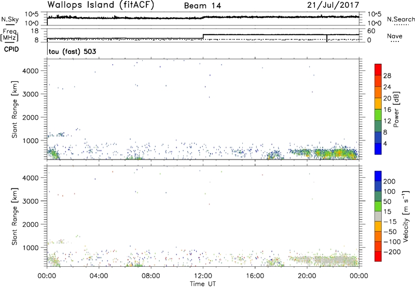Viewport: 415px width, 287px height.
Task: Click the "Wallops Island (fitACF)" plot title
Action: coord(101,5)
